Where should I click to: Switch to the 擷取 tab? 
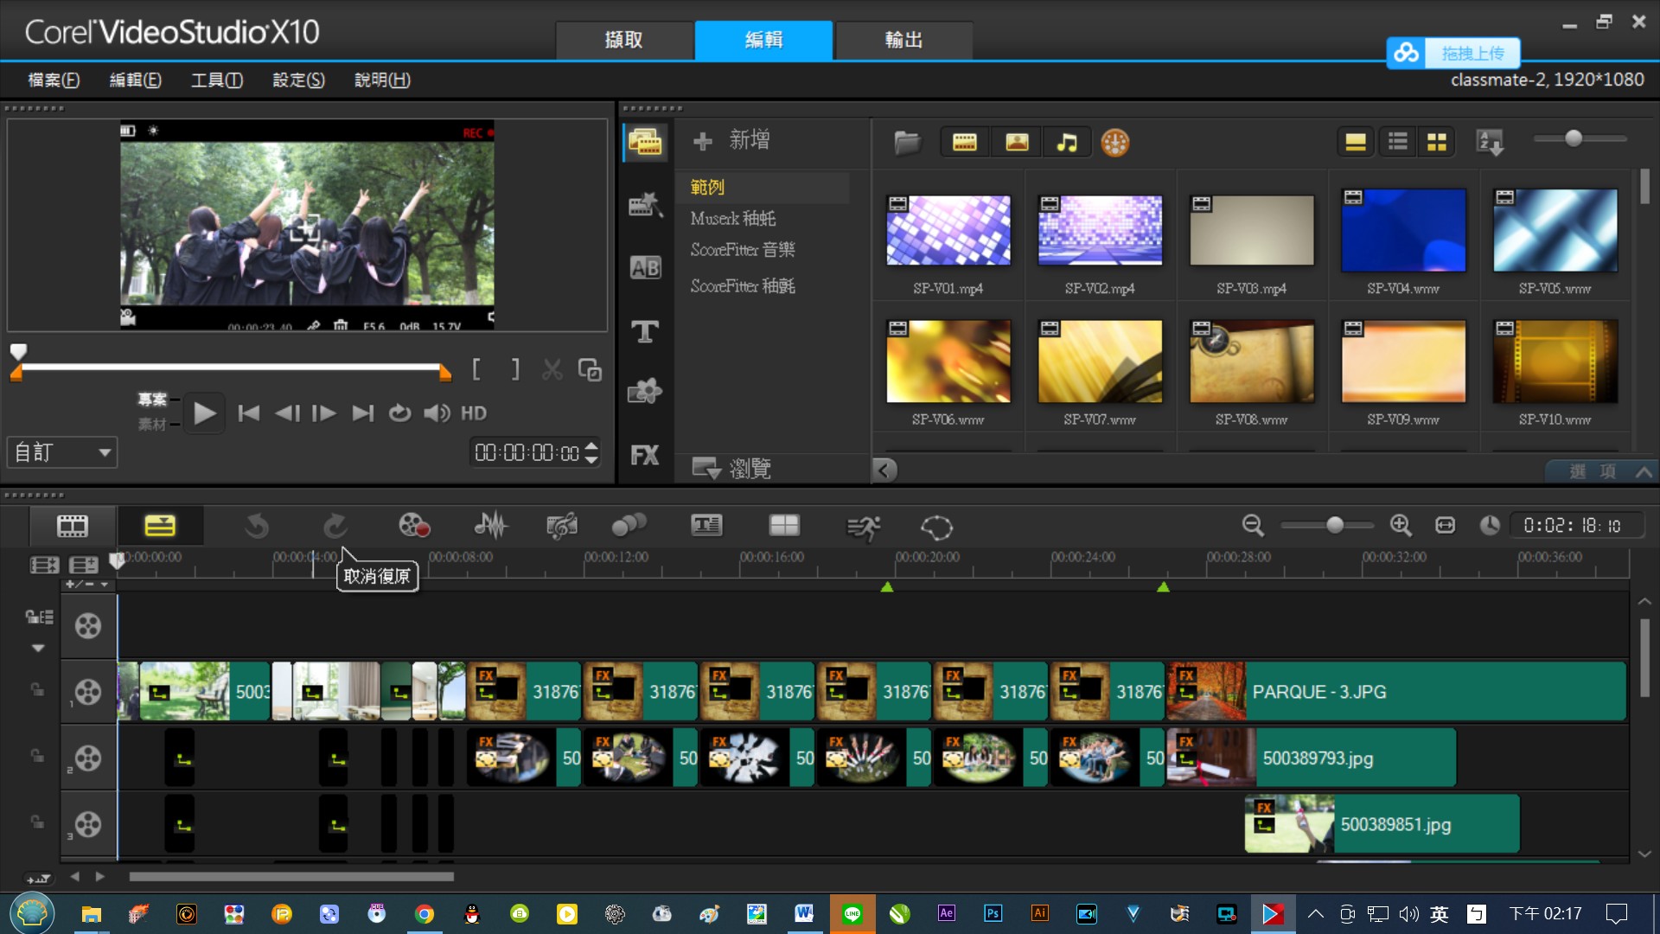click(623, 40)
